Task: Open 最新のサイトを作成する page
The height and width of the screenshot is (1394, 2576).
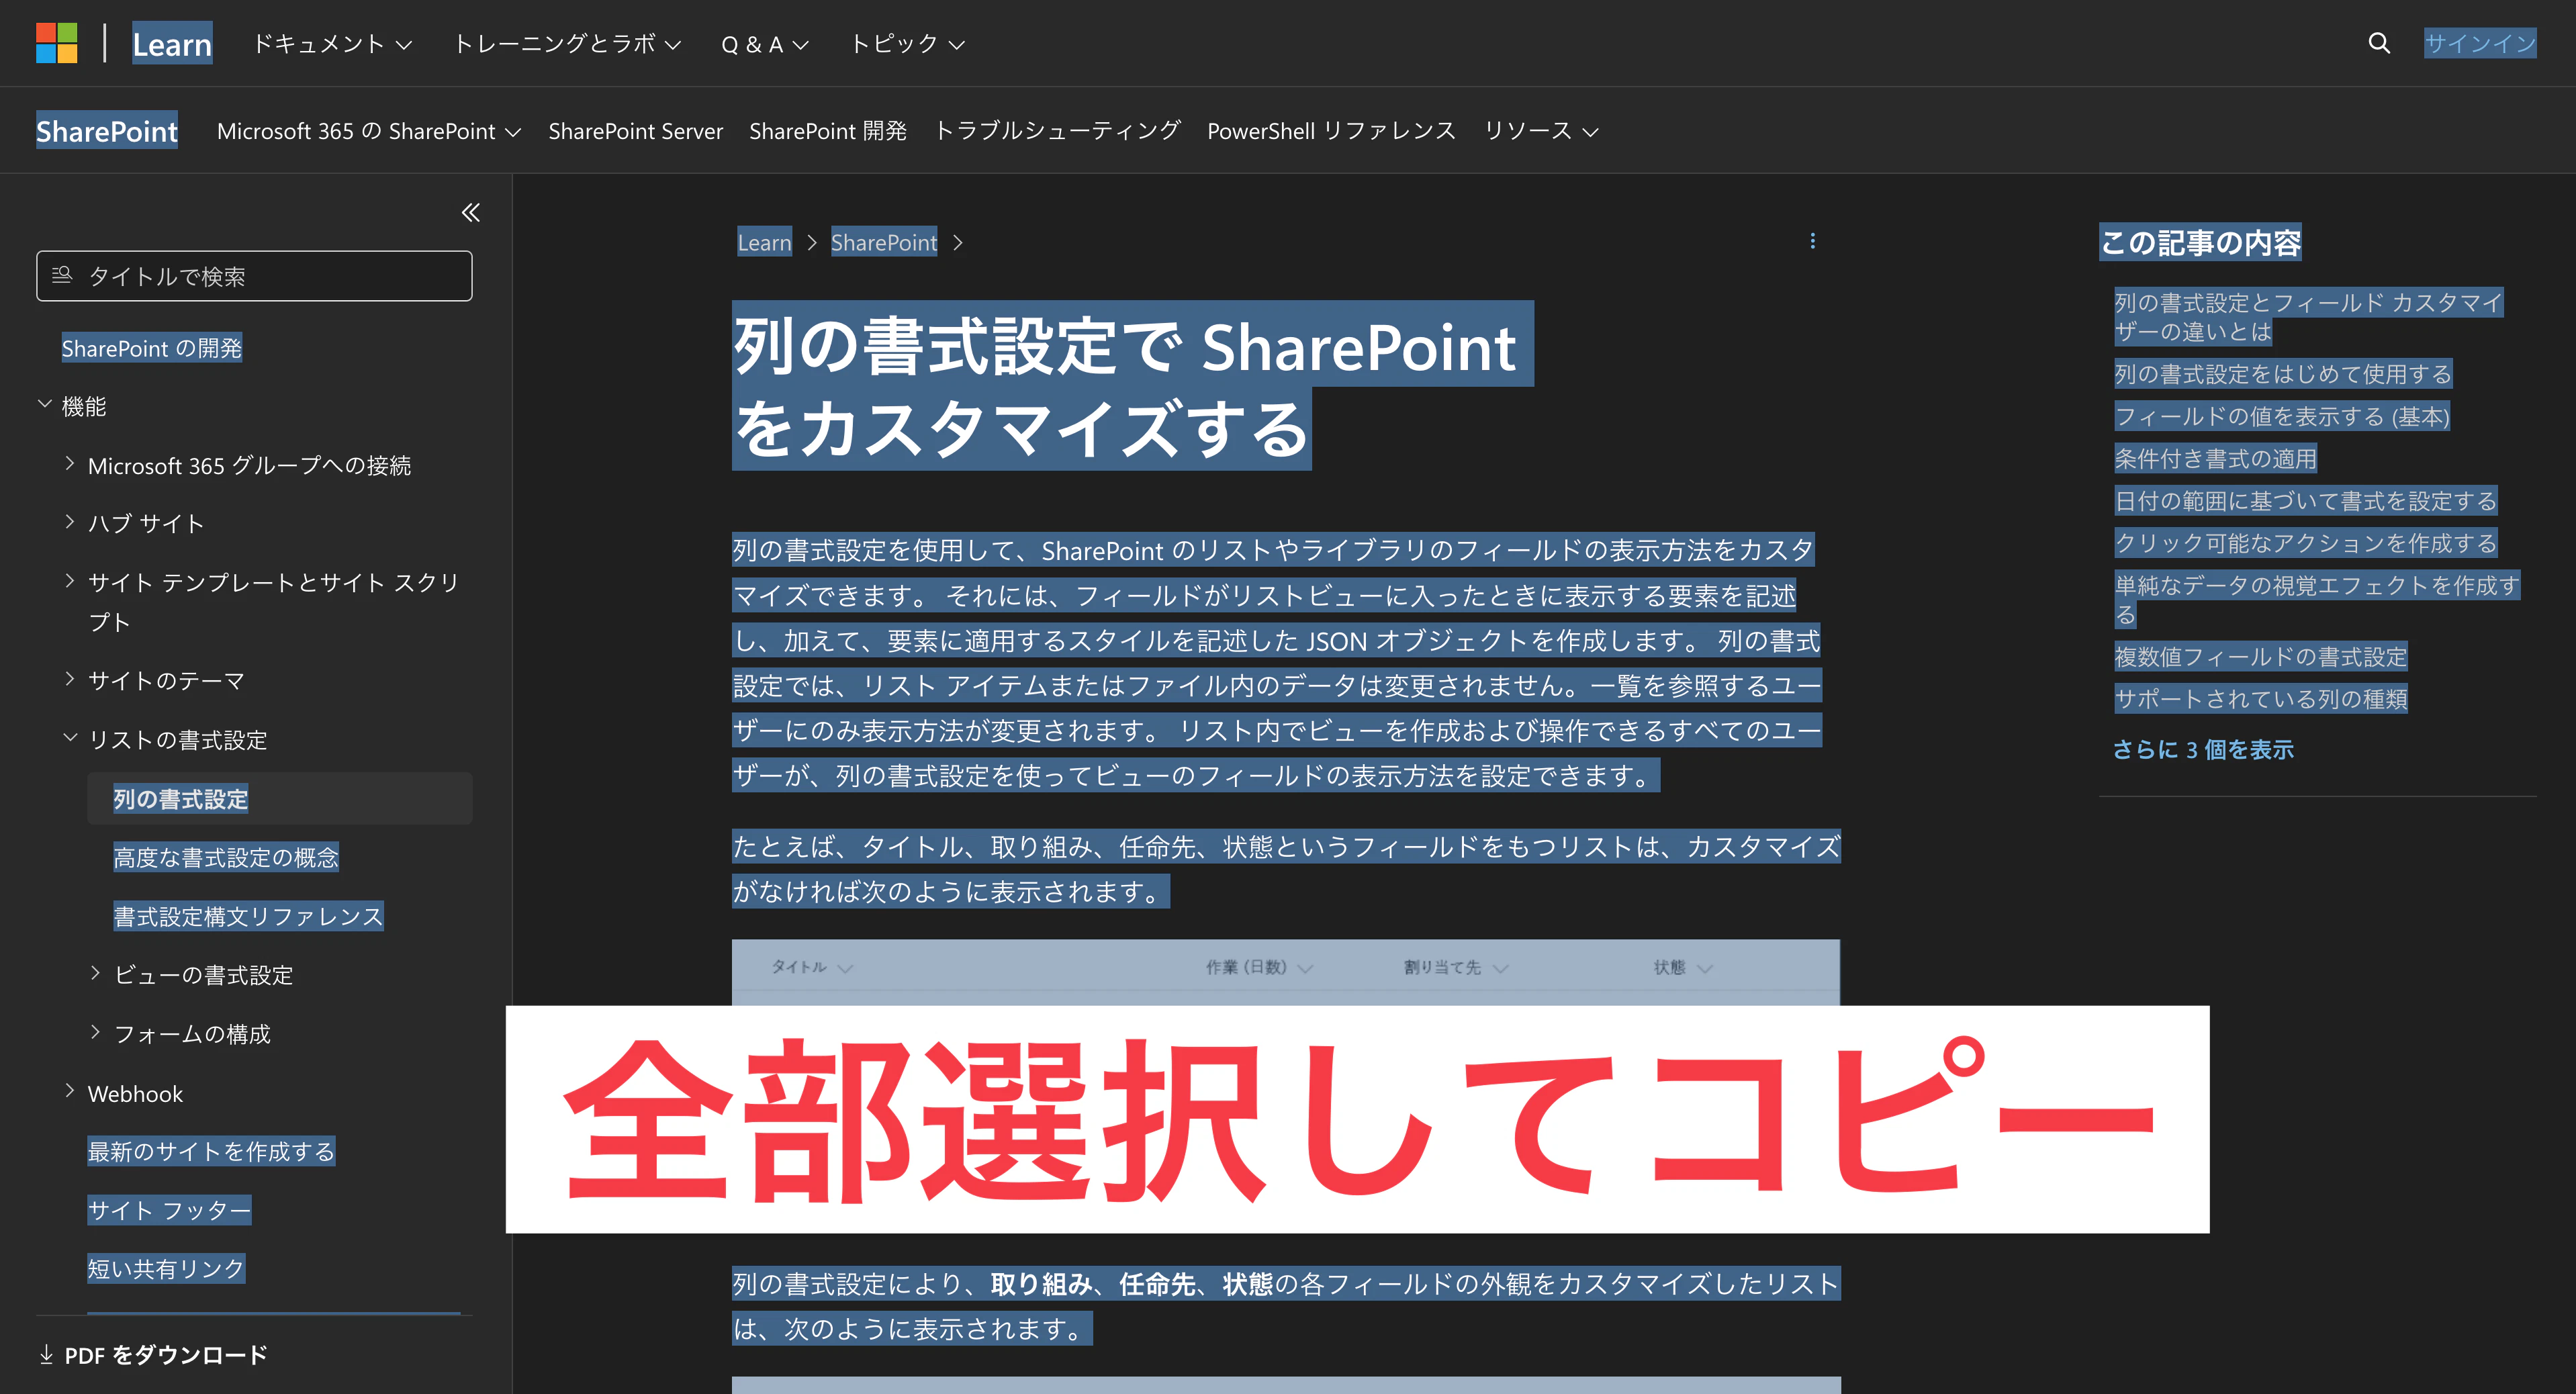Action: tap(211, 1151)
